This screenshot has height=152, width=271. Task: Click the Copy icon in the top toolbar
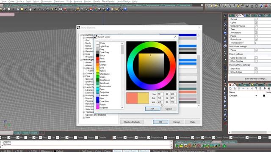[x=18, y=9]
